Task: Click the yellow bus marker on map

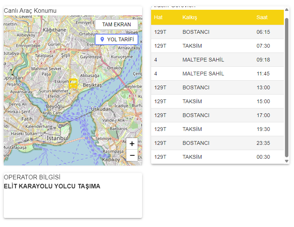Action: [73, 84]
